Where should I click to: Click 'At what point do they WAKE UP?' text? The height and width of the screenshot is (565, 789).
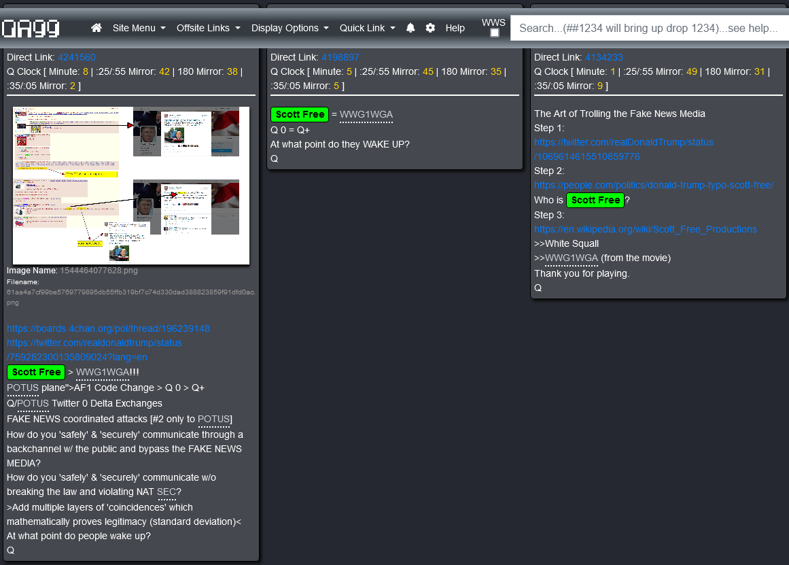[x=340, y=145]
